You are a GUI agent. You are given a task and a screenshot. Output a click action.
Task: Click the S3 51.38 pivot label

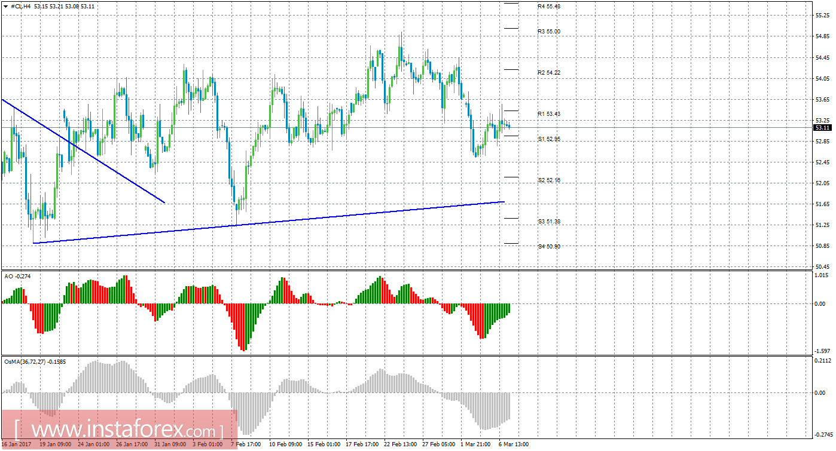(548, 222)
